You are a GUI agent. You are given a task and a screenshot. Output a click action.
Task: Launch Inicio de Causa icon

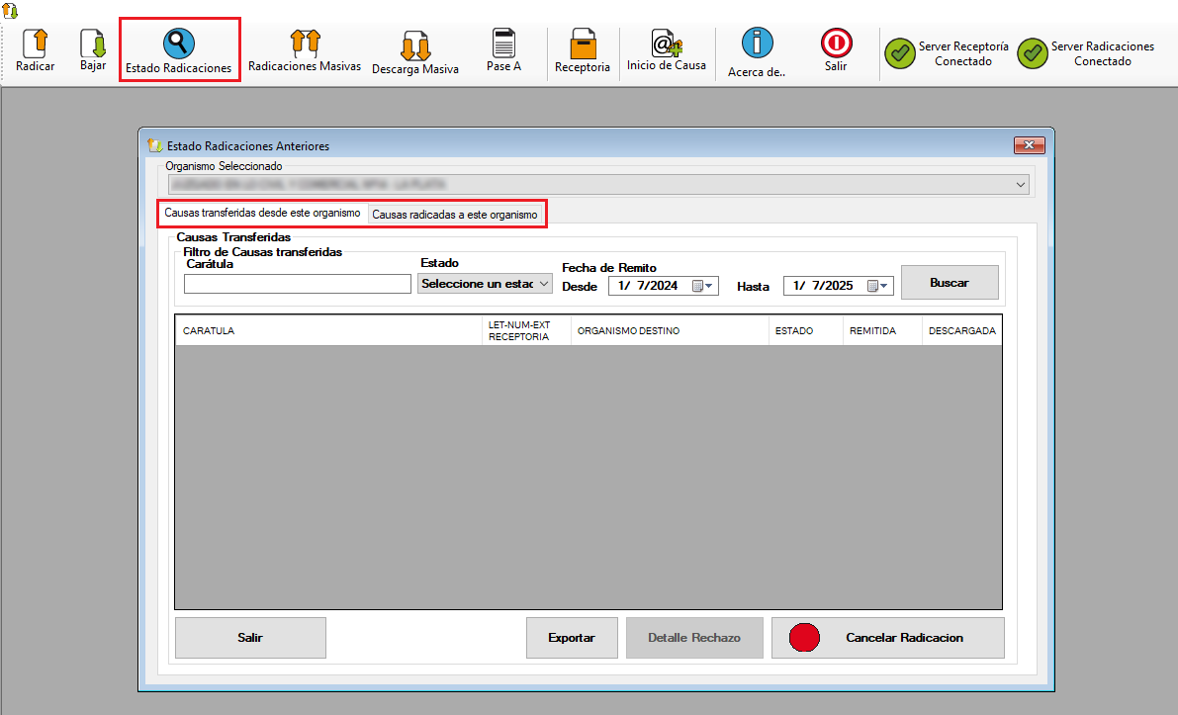pos(666,44)
